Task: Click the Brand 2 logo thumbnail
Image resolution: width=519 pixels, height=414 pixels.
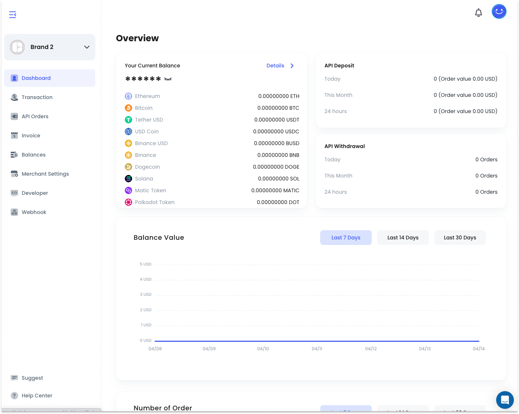Action: point(17,47)
